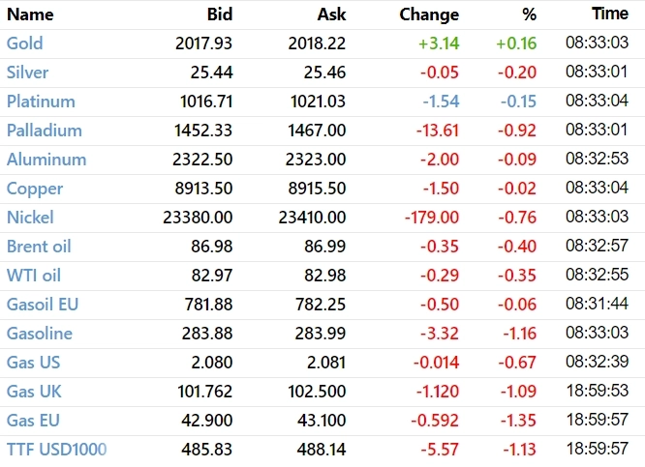
Task: Open the Gold commodity link
Action: pos(24,44)
